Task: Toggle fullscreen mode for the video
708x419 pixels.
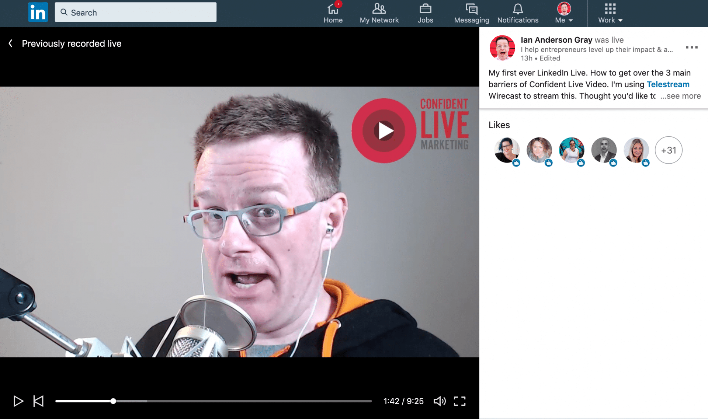Action: (460, 401)
